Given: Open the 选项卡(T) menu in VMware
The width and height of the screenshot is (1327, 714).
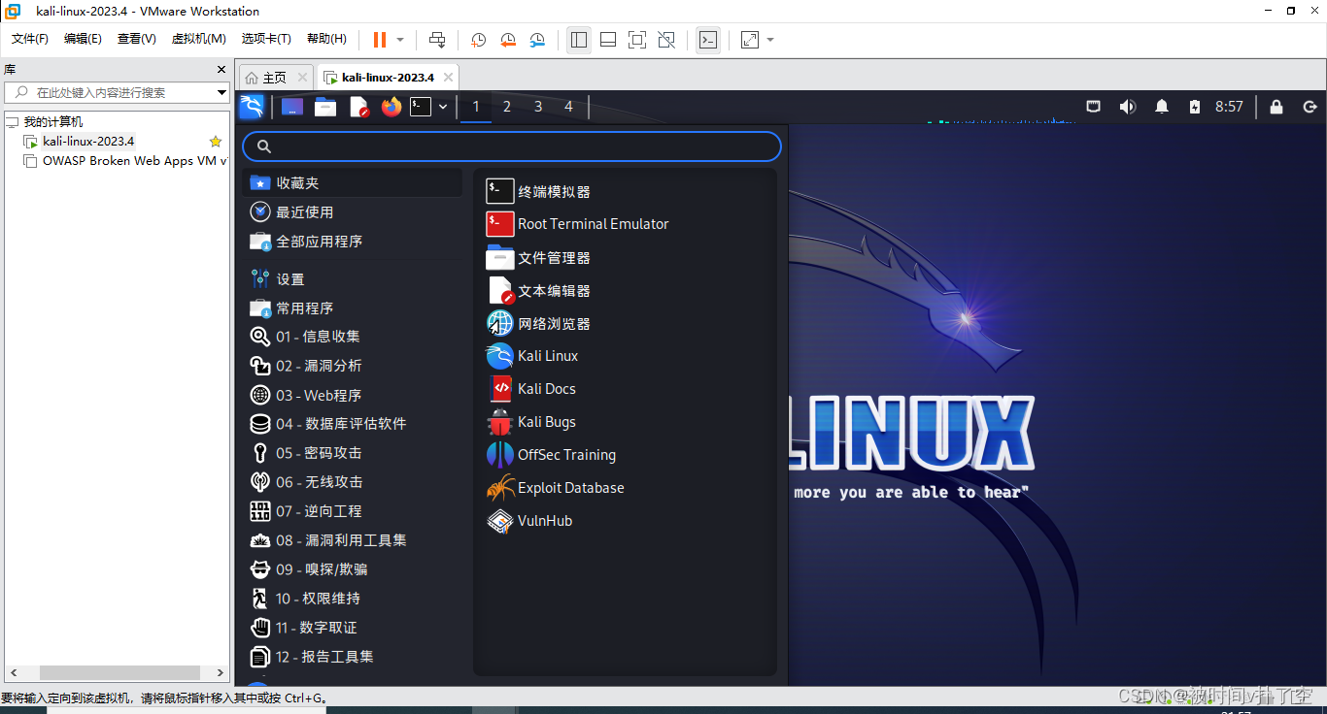Looking at the screenshot, I should point(266,39).
